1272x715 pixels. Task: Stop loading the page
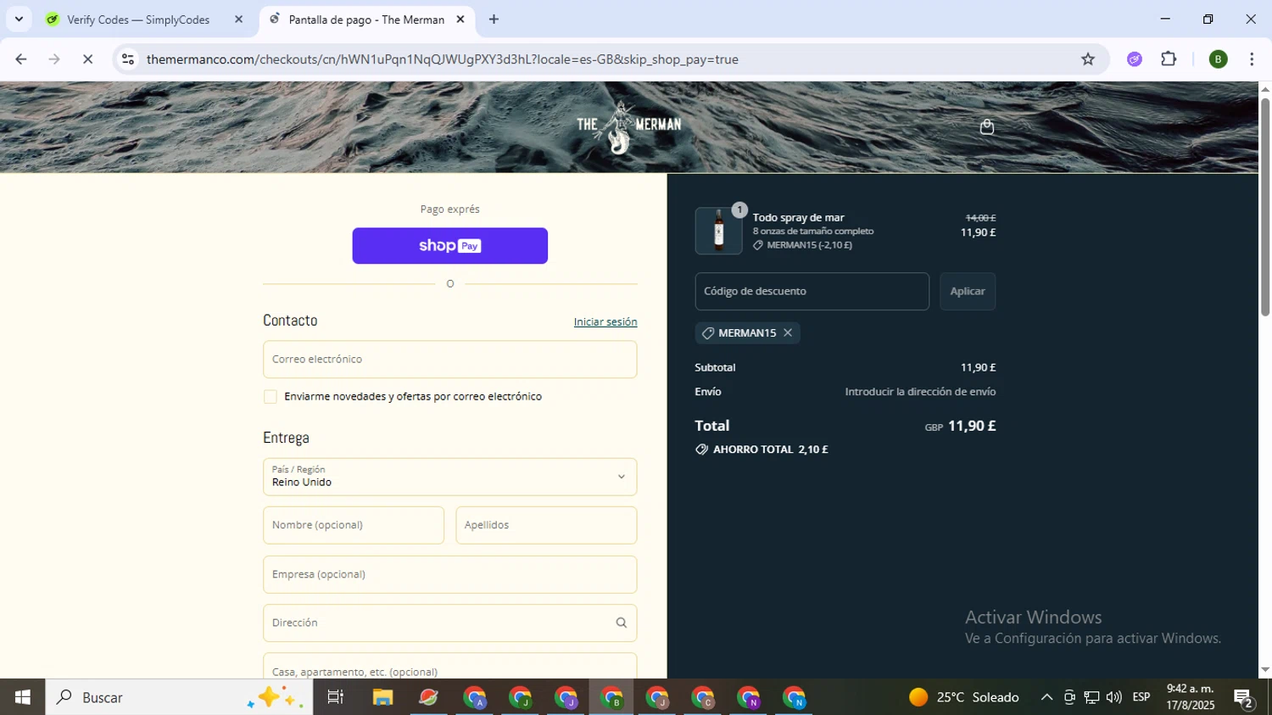pos(87,59)
